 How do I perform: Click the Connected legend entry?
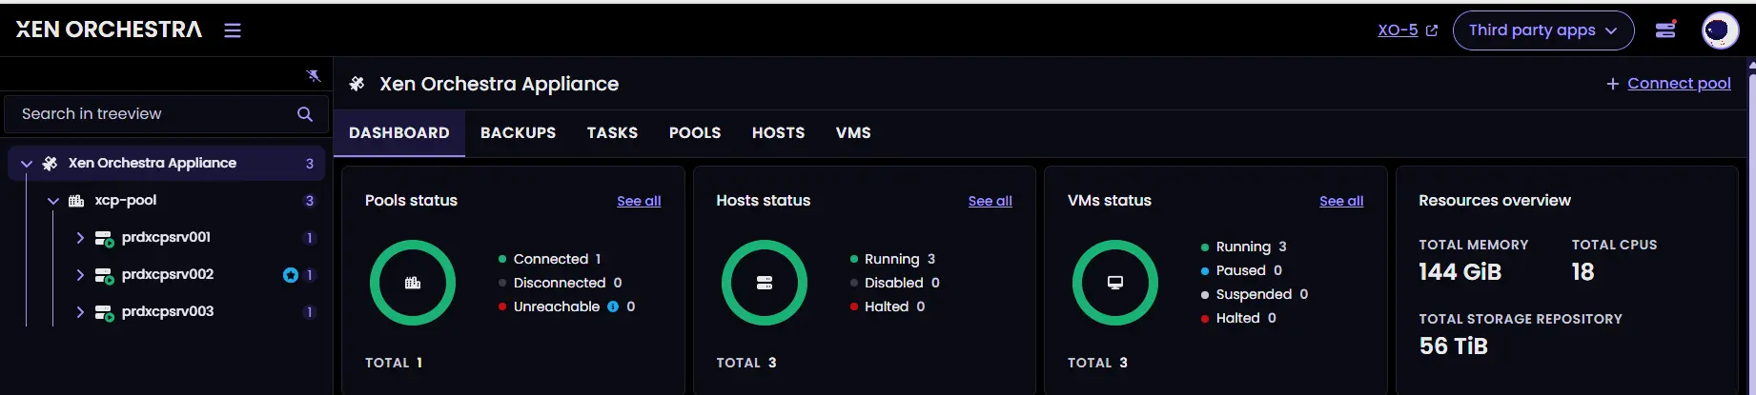pos(549,259)
